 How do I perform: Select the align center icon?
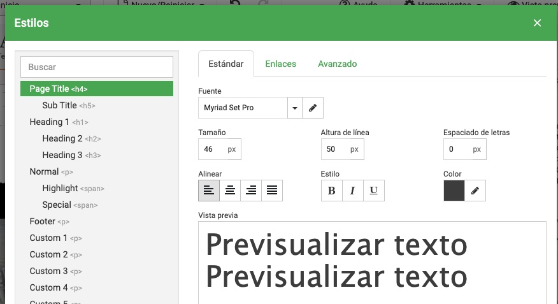[x=230, y=191]
